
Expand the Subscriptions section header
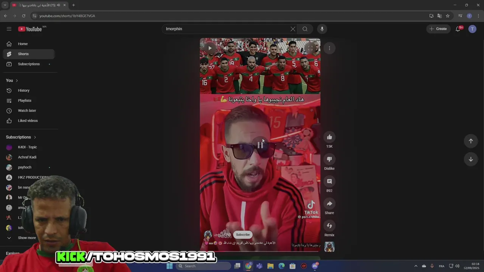21,137
